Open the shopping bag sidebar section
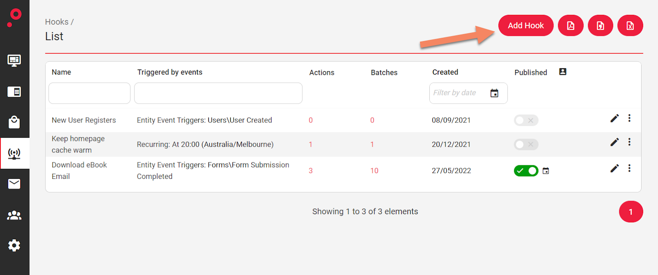Image resolution: width=658 pixels, height=275 pixels. pos(14,122)
